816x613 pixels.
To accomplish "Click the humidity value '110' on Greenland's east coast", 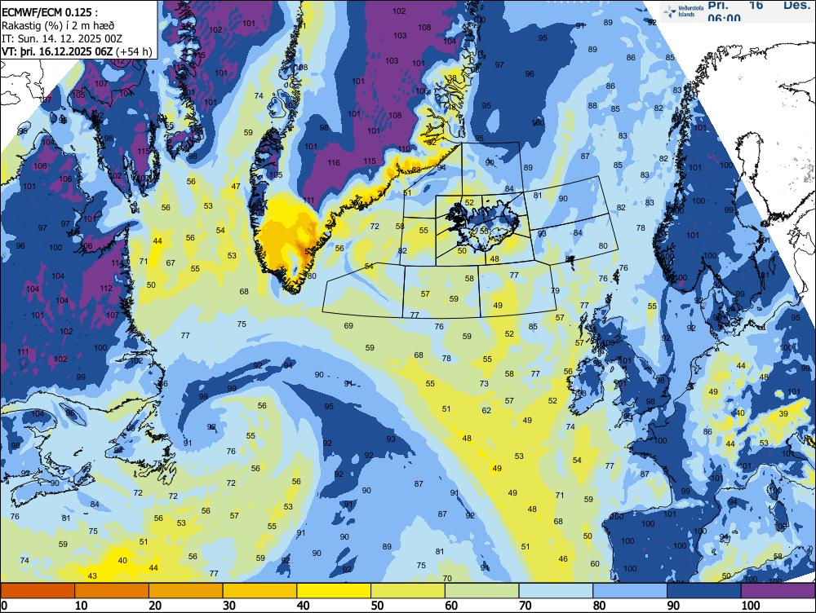I will [x=404, y=148].
